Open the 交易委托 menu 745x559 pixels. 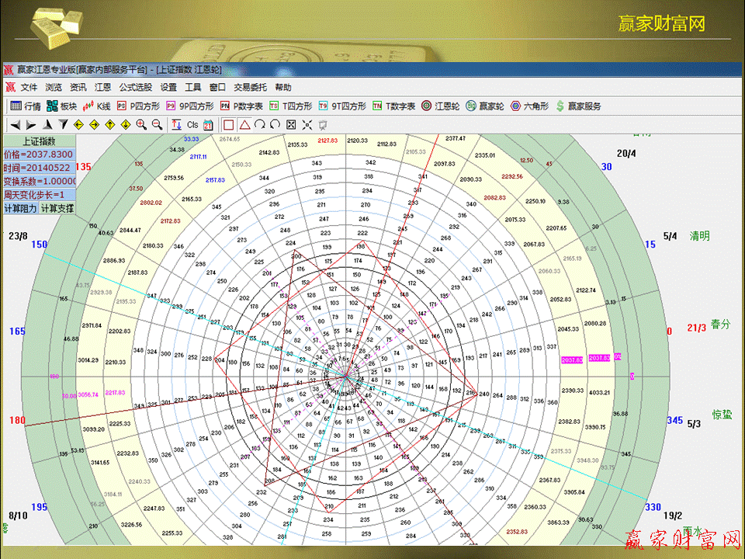[250, 88]
